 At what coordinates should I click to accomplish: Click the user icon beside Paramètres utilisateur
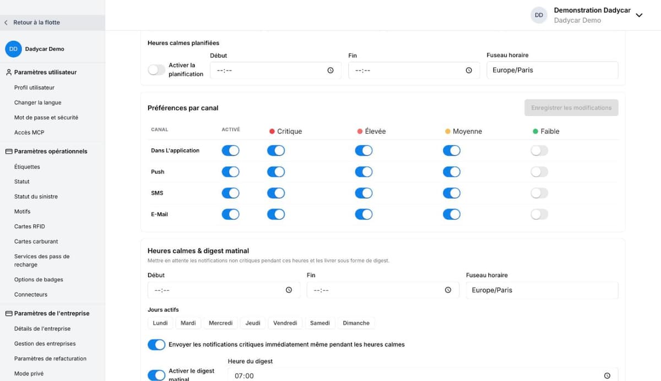click(9, 72)
